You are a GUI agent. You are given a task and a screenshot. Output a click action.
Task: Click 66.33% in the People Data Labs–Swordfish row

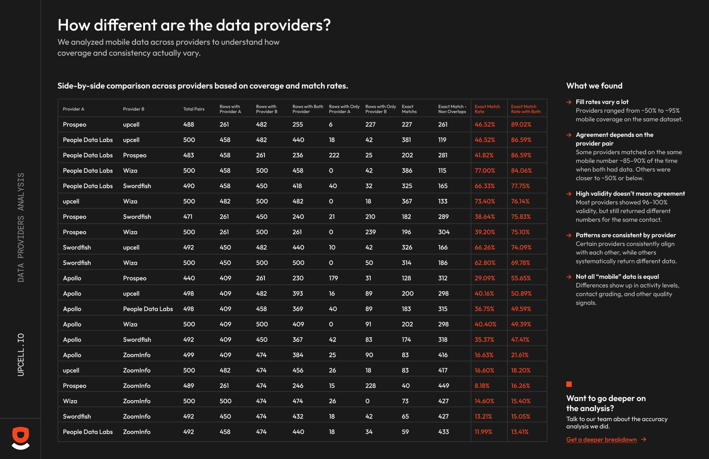pos(485,186)
